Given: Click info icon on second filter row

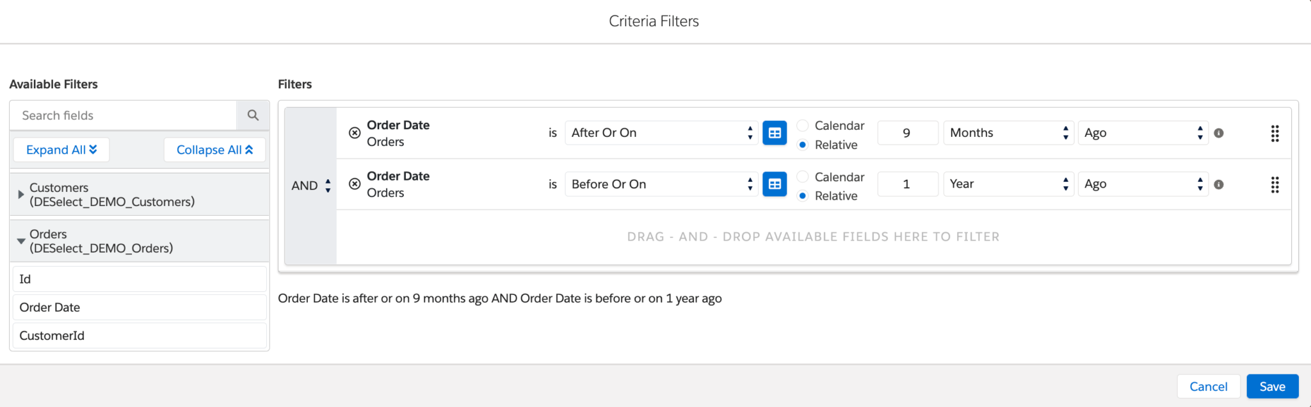Looking at the screenshot, I should [1219, 184].
